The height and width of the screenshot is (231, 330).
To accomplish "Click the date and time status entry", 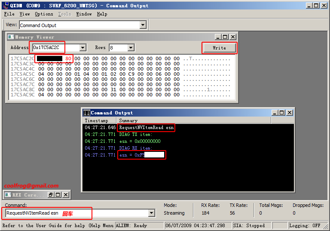I will pyautogui.click(x=198, y=225).
